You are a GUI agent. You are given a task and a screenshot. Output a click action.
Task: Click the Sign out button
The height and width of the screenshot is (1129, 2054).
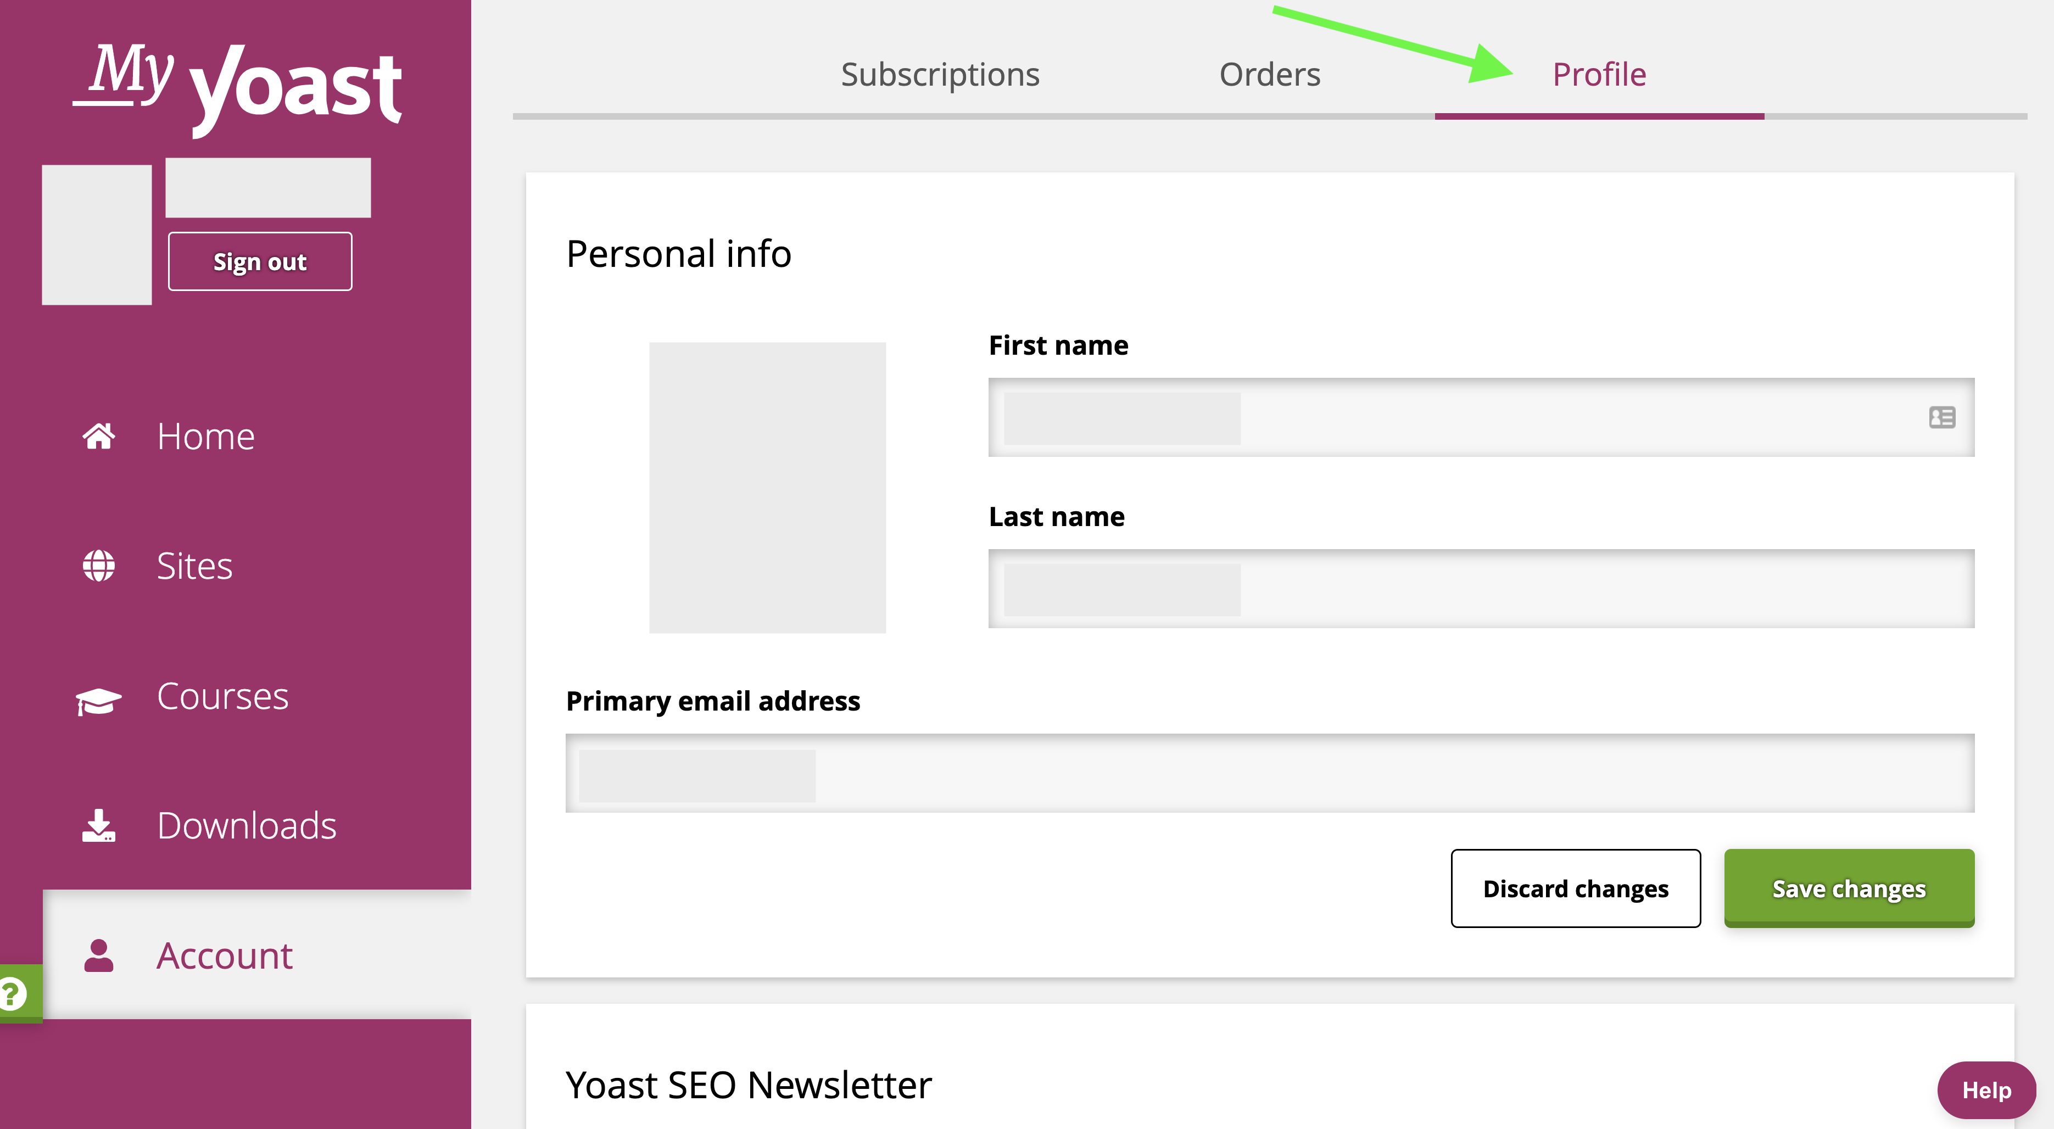pos(260,261)
